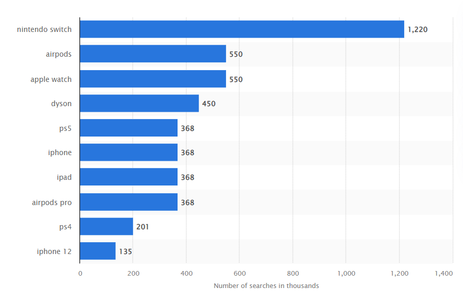Screen dimensions: 463x304
Task: Click the 600 axis tick label
Action: click(240, 273)
